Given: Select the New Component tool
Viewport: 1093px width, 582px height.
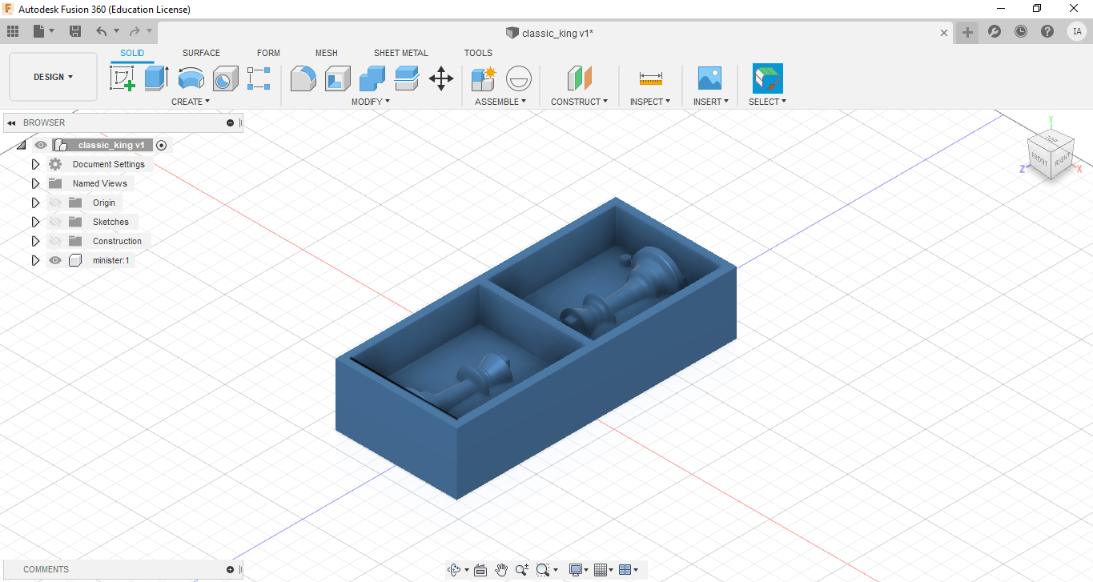Looking at the screenshot, I should (484, 78).
